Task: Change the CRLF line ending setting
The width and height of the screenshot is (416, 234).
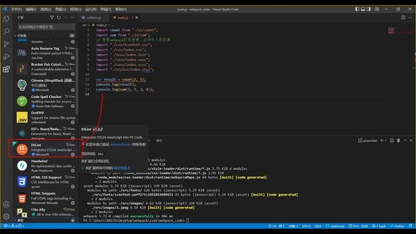Action: (x=318, y=226)
